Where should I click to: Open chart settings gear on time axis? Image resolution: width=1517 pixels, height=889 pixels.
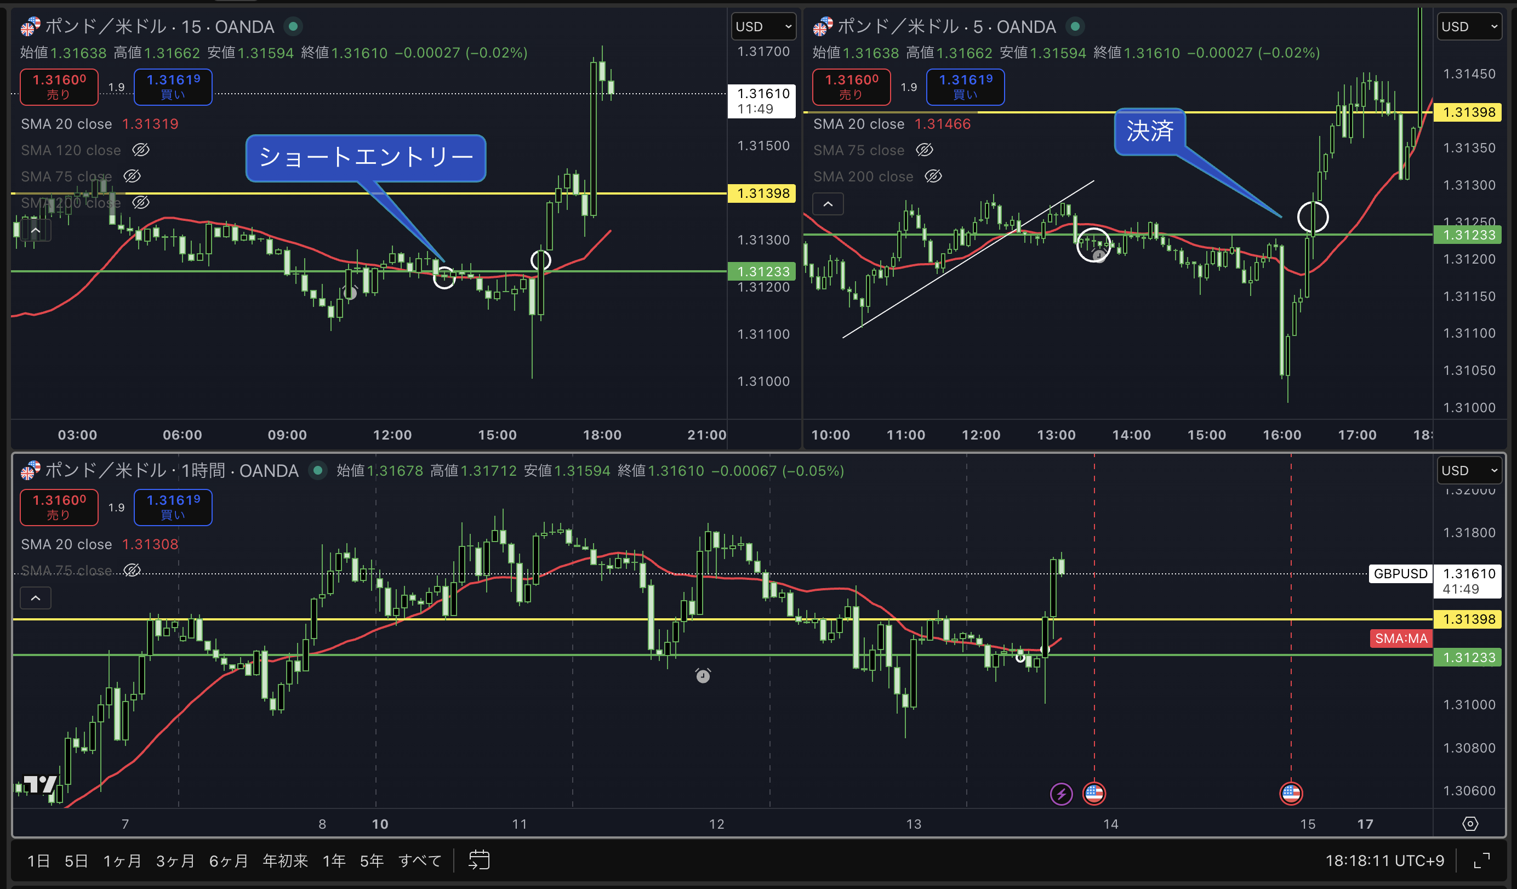click(x=1469, y=823)
